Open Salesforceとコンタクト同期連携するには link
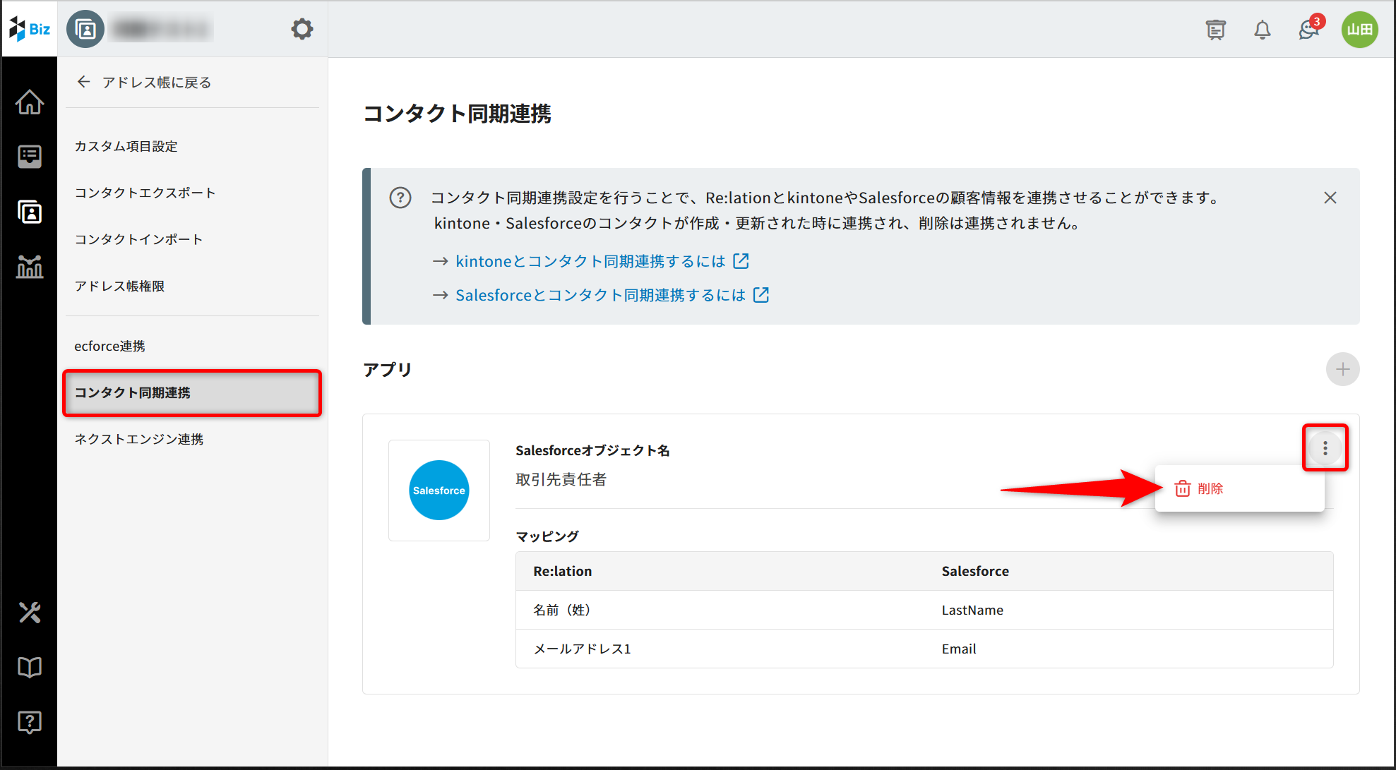The height and width of the screenshot is (770, 1396). pyautogui.click(x=600, y=295)
